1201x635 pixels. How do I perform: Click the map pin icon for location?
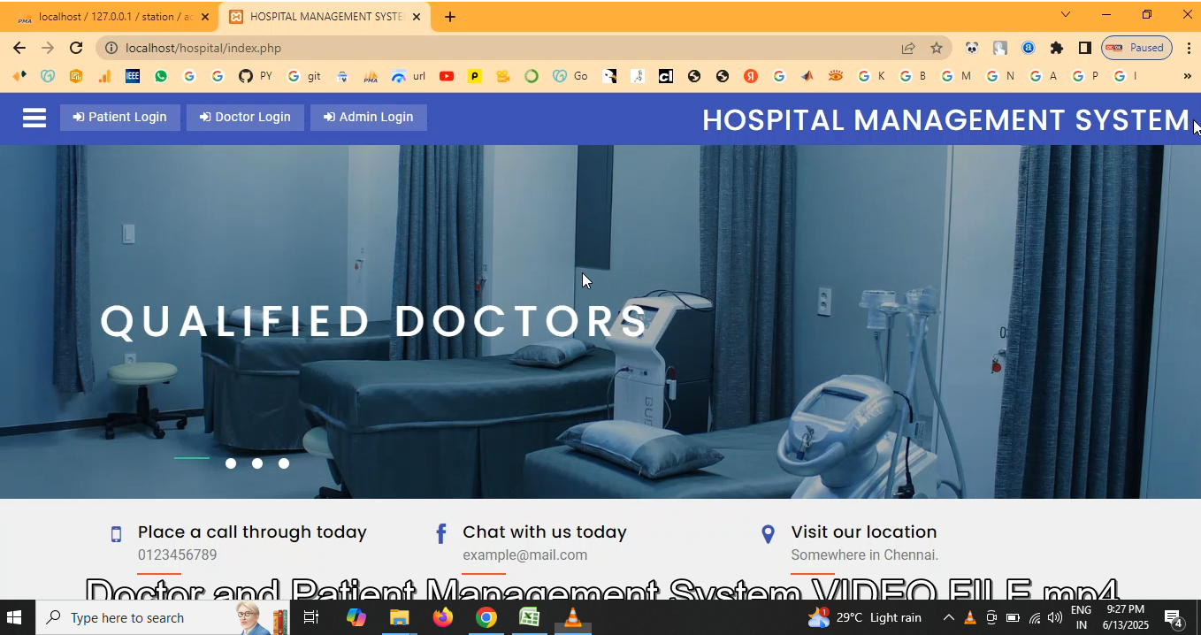pos(768,533)
